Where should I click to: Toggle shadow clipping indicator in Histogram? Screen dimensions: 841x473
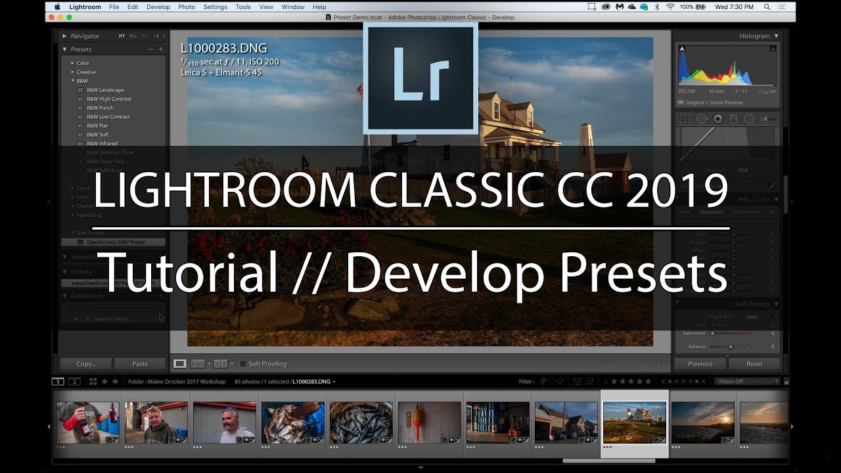[x=682, y=49]
